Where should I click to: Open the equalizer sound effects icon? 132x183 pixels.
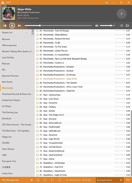coord(121,26)
